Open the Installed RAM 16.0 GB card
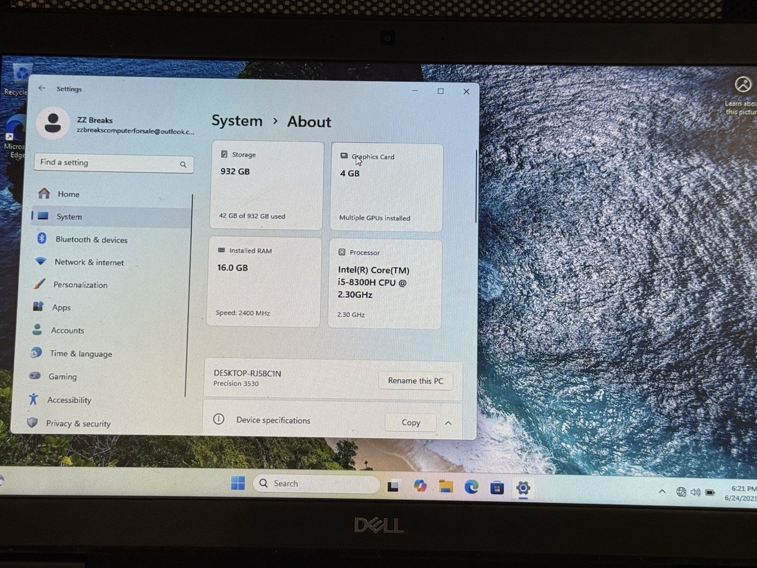The image size is (757, 568). (x=264, y=282)
